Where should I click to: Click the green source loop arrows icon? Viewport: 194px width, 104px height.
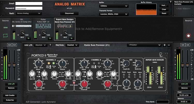[5, 36]
